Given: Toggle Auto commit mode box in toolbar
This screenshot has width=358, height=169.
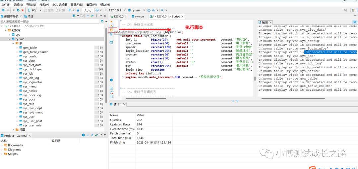Looking at the screenshot, I should (x=88, y=10).
